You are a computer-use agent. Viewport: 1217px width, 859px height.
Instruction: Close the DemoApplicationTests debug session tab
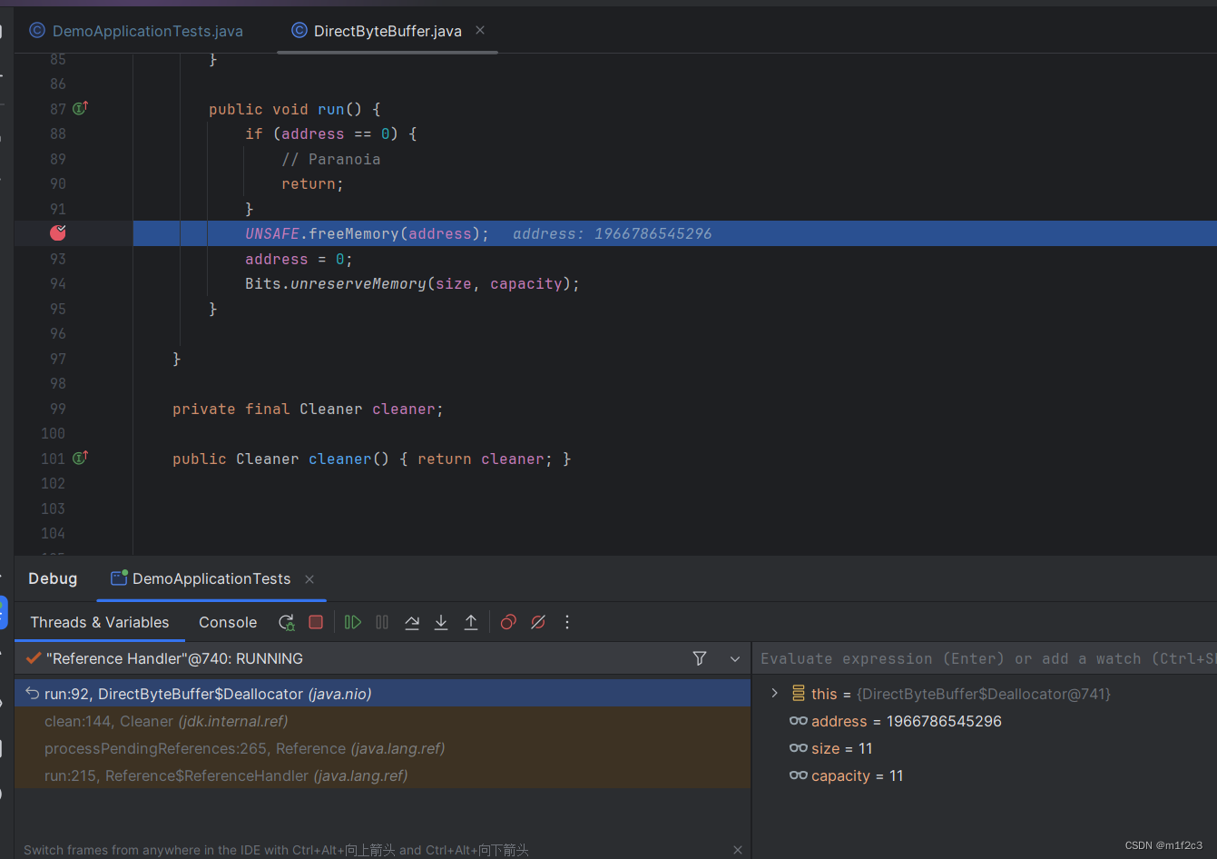[309, 579]
